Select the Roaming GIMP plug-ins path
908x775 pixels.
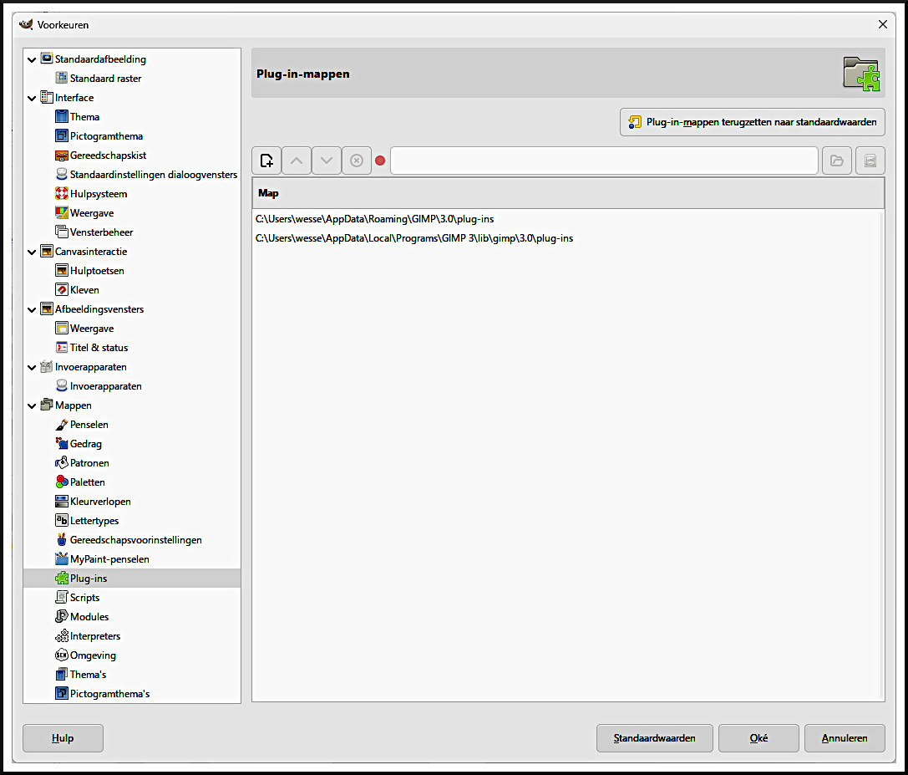click(x=375, y=219)
